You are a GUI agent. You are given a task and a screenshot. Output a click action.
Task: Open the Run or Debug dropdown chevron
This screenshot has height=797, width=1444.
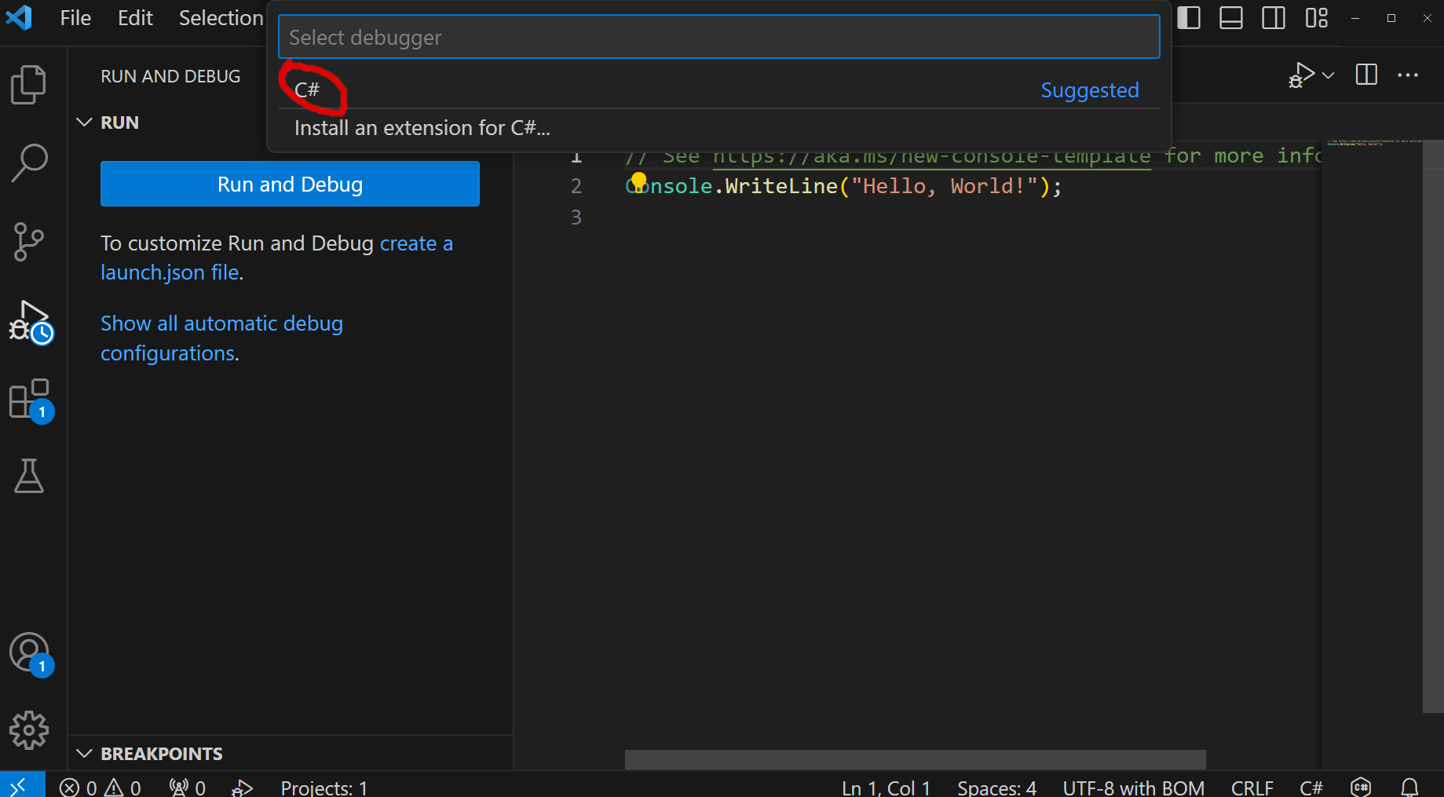(x=1328, y=75)
